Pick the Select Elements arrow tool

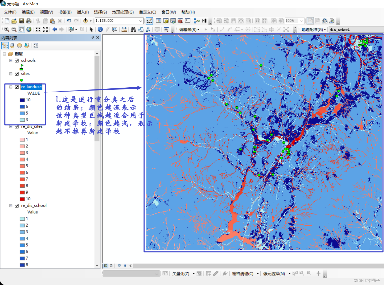click(91, 29)
